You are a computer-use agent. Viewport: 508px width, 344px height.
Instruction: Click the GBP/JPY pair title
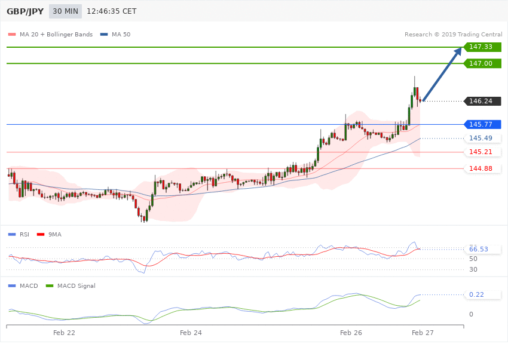pos(25,11)
